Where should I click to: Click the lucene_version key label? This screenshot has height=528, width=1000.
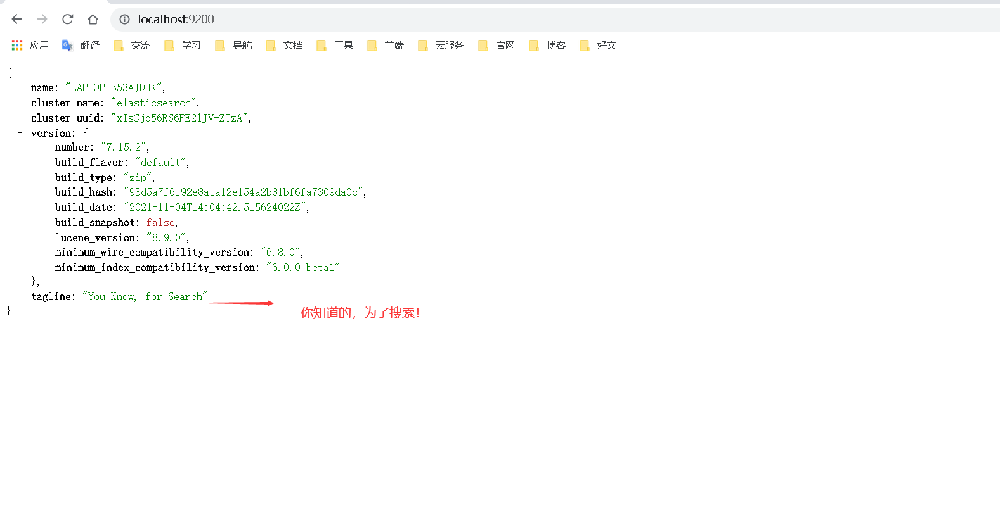coord(94,237)
